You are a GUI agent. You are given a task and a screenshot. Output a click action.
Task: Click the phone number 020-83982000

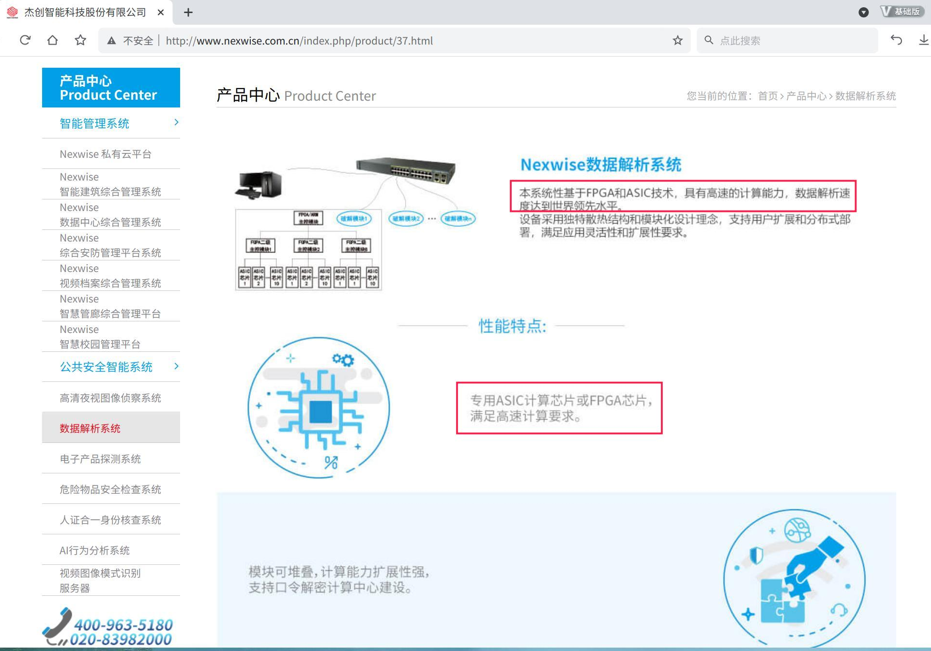click(x=121, y=639)
